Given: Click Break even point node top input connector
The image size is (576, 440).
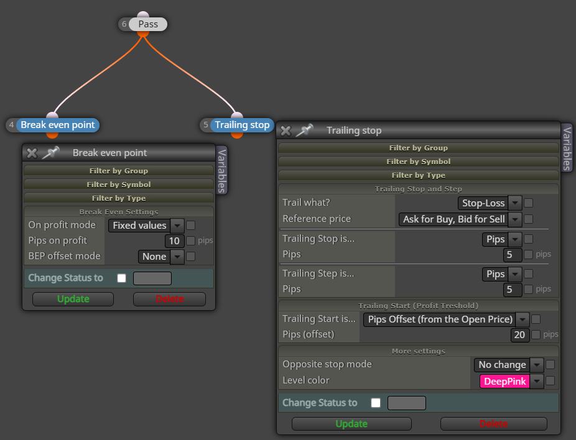Looking at the screenshot, I should click(x=52, y=115).
